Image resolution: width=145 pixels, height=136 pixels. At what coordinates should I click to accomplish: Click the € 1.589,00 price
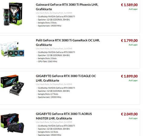click(129, 5)
